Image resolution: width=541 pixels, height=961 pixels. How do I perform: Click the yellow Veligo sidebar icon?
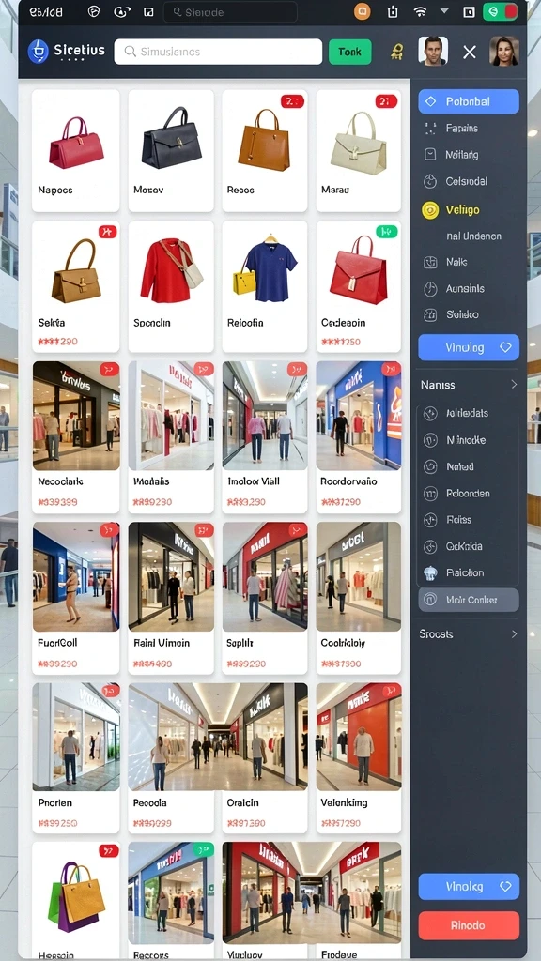click(430, 210)
